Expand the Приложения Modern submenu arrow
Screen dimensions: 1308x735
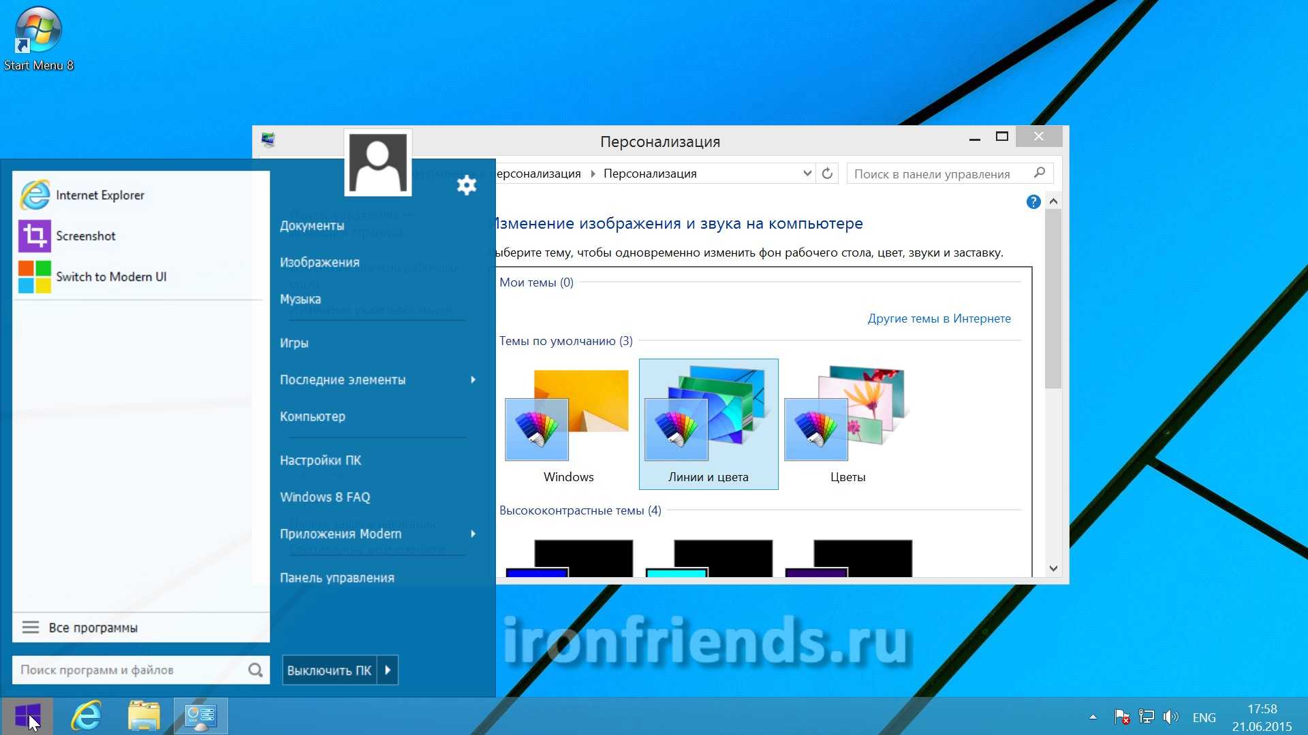pos(473,534)
